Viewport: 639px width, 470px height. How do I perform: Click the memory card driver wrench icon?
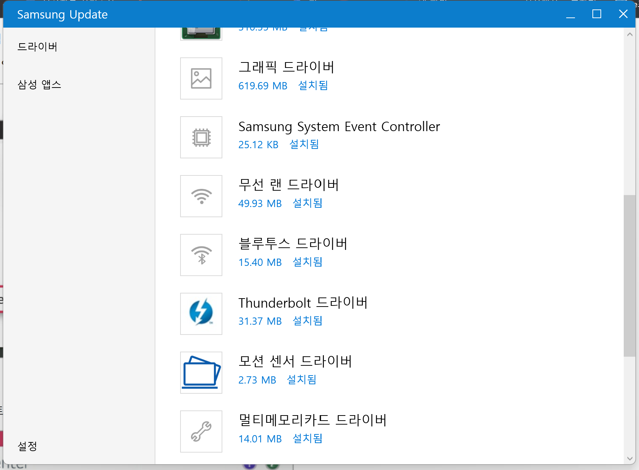pos(201,431)
